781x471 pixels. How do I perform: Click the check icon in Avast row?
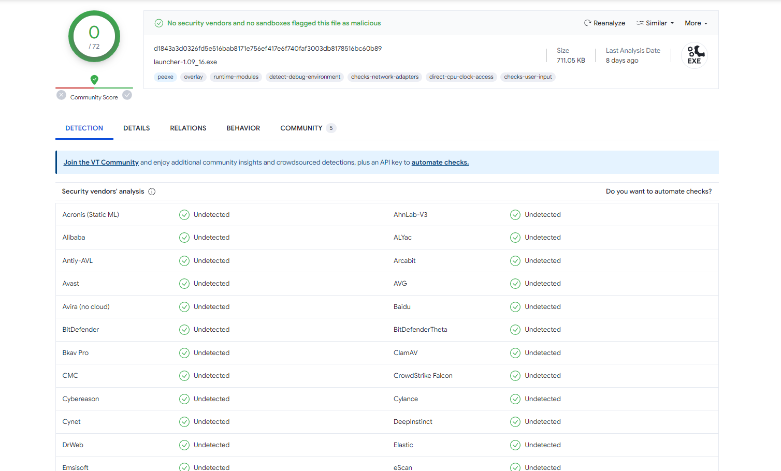tap(184, 284)
